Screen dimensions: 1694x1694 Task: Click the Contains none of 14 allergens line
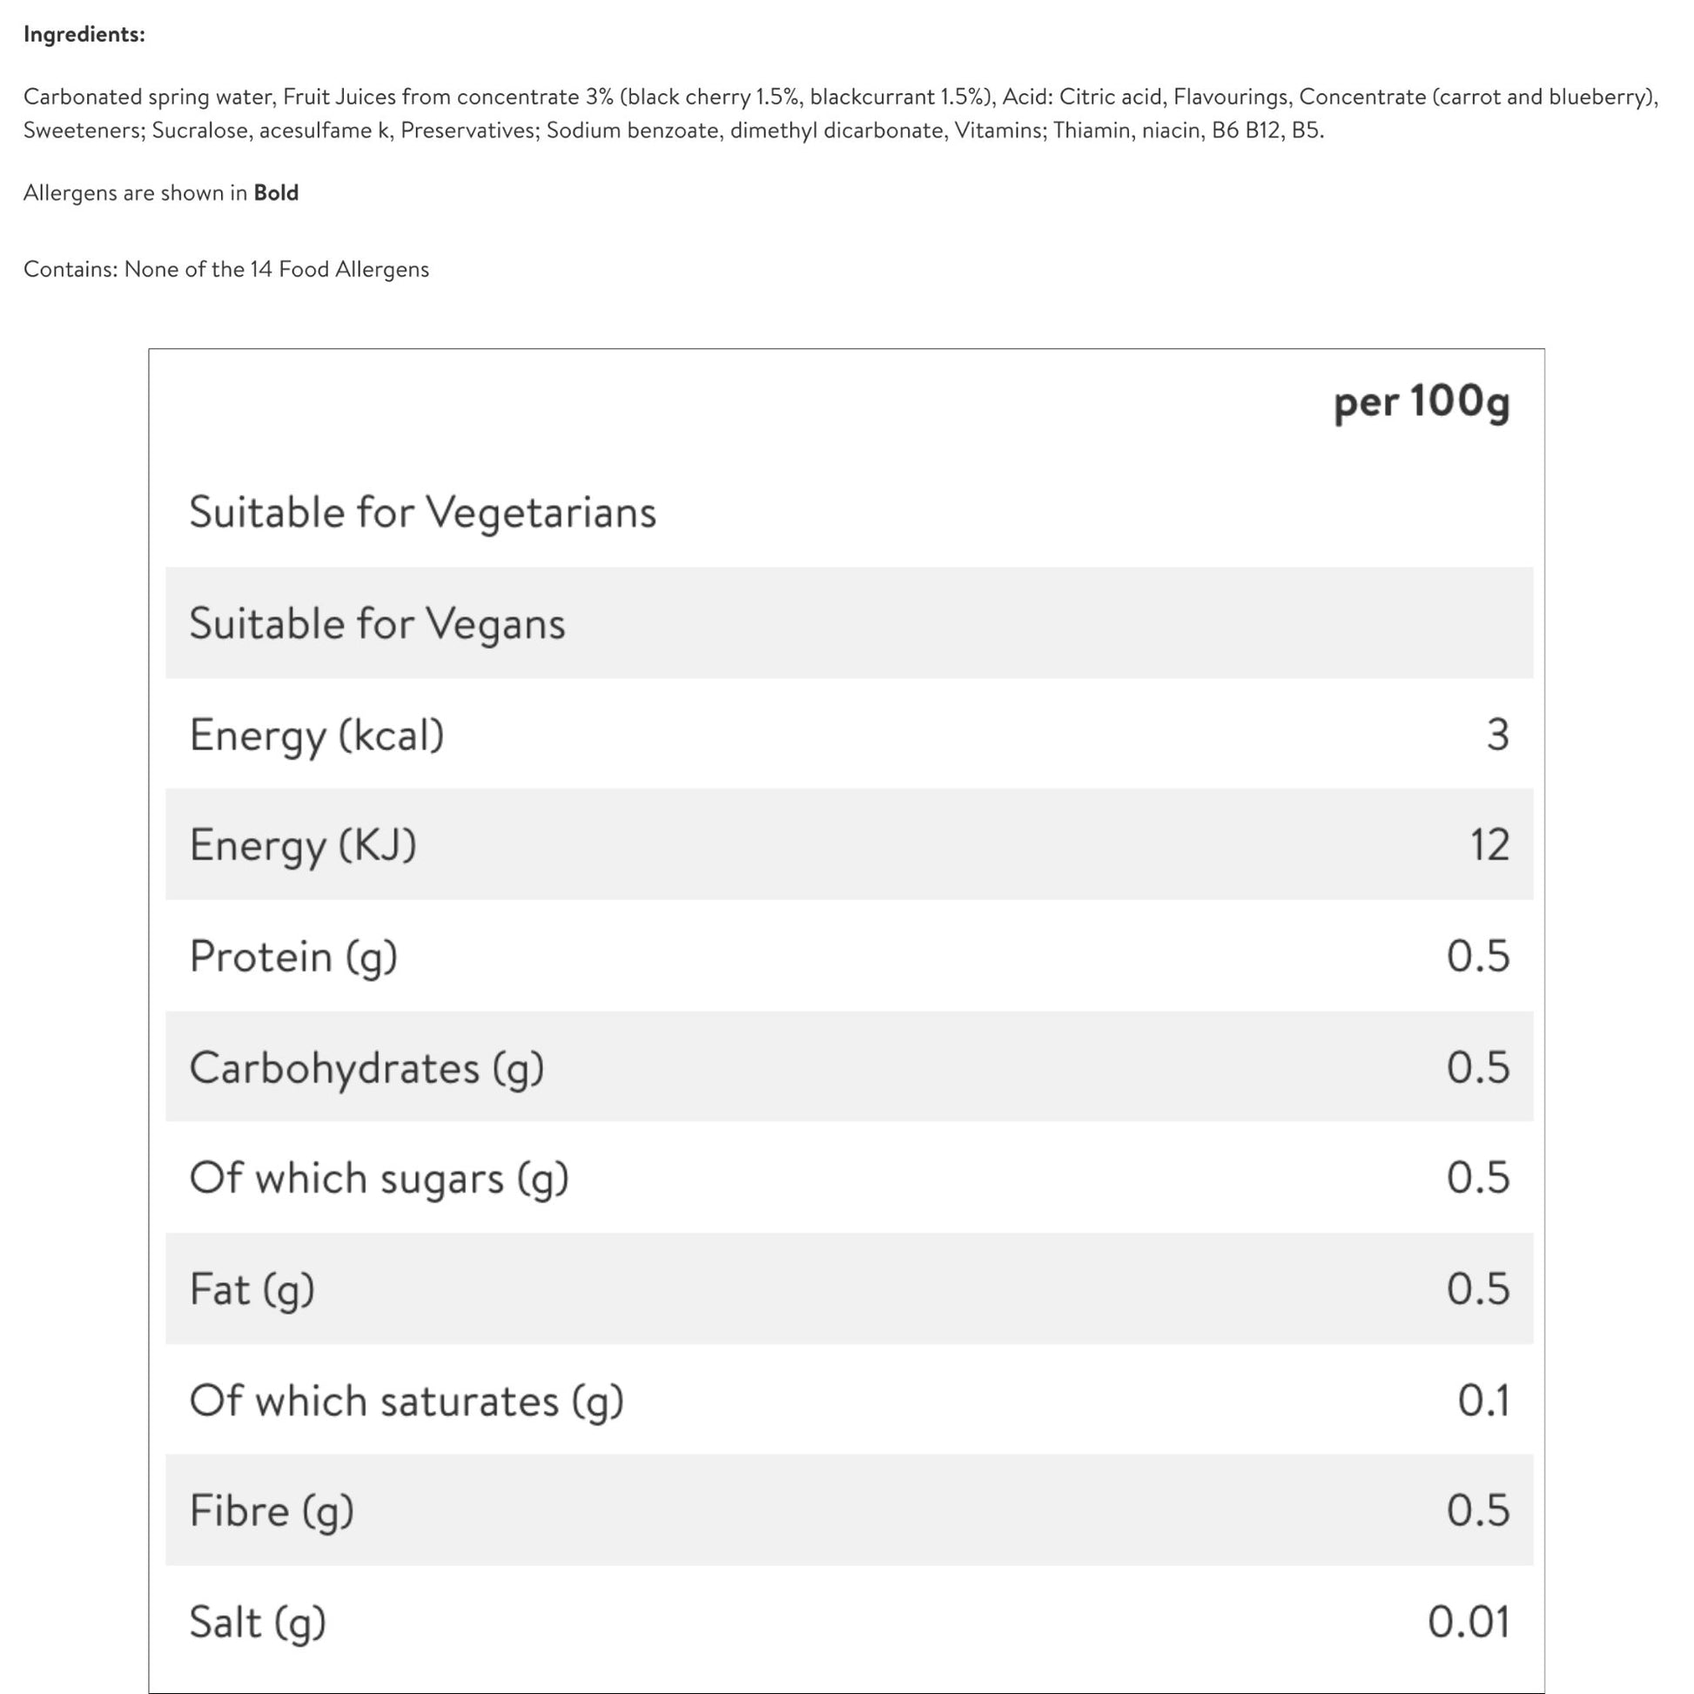click(226, 269)
